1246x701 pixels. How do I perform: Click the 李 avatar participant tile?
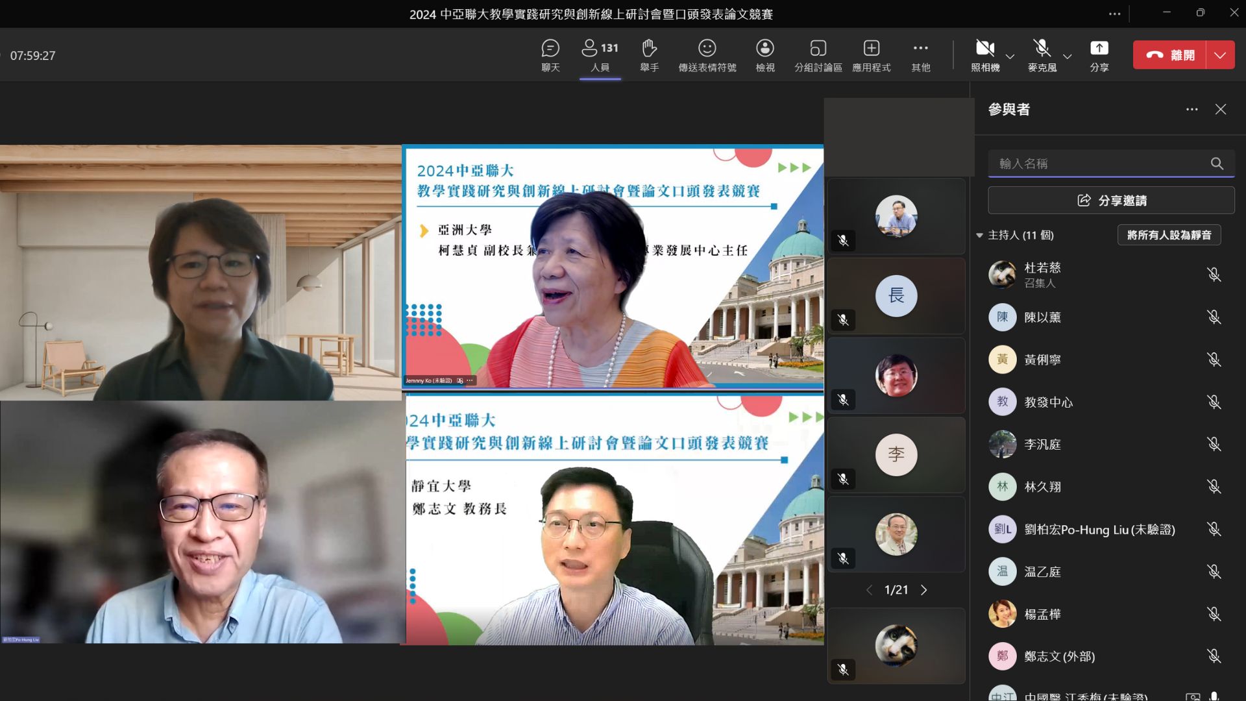(x=896, y=454)
